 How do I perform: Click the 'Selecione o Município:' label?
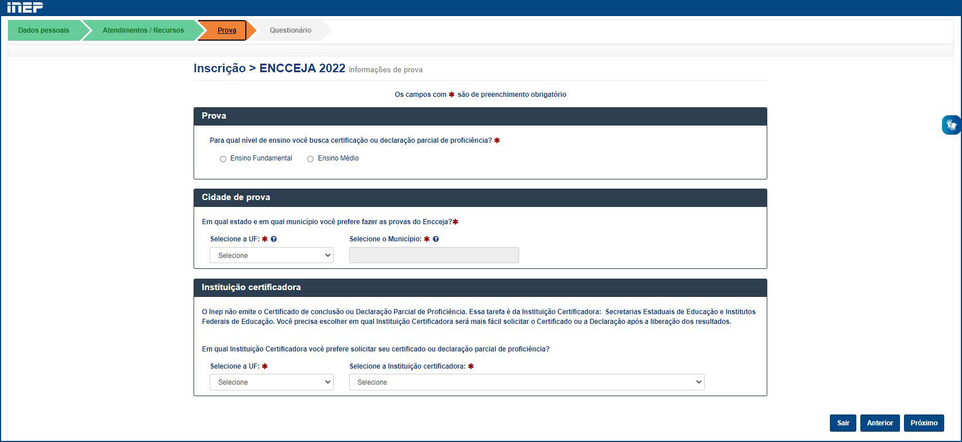click(385, 239)
